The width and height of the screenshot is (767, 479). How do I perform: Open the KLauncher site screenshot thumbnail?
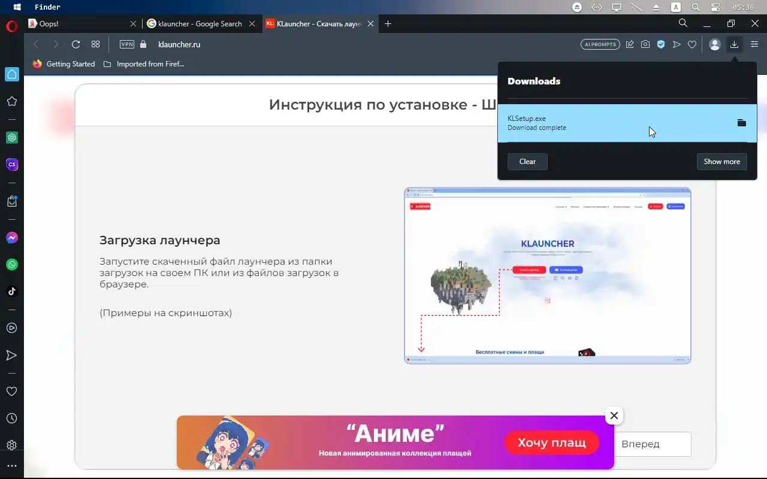pyautogui.click(x=548, y=275)
